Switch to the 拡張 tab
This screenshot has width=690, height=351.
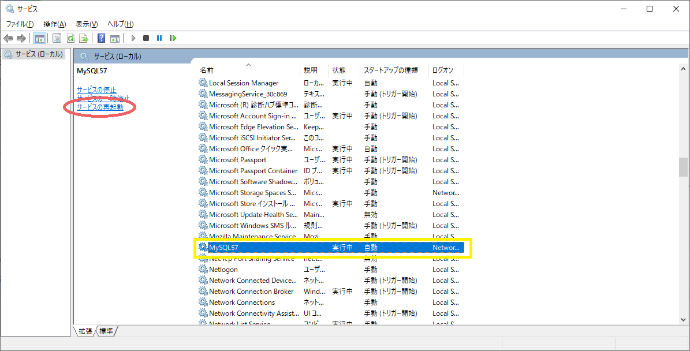[85, 331]
